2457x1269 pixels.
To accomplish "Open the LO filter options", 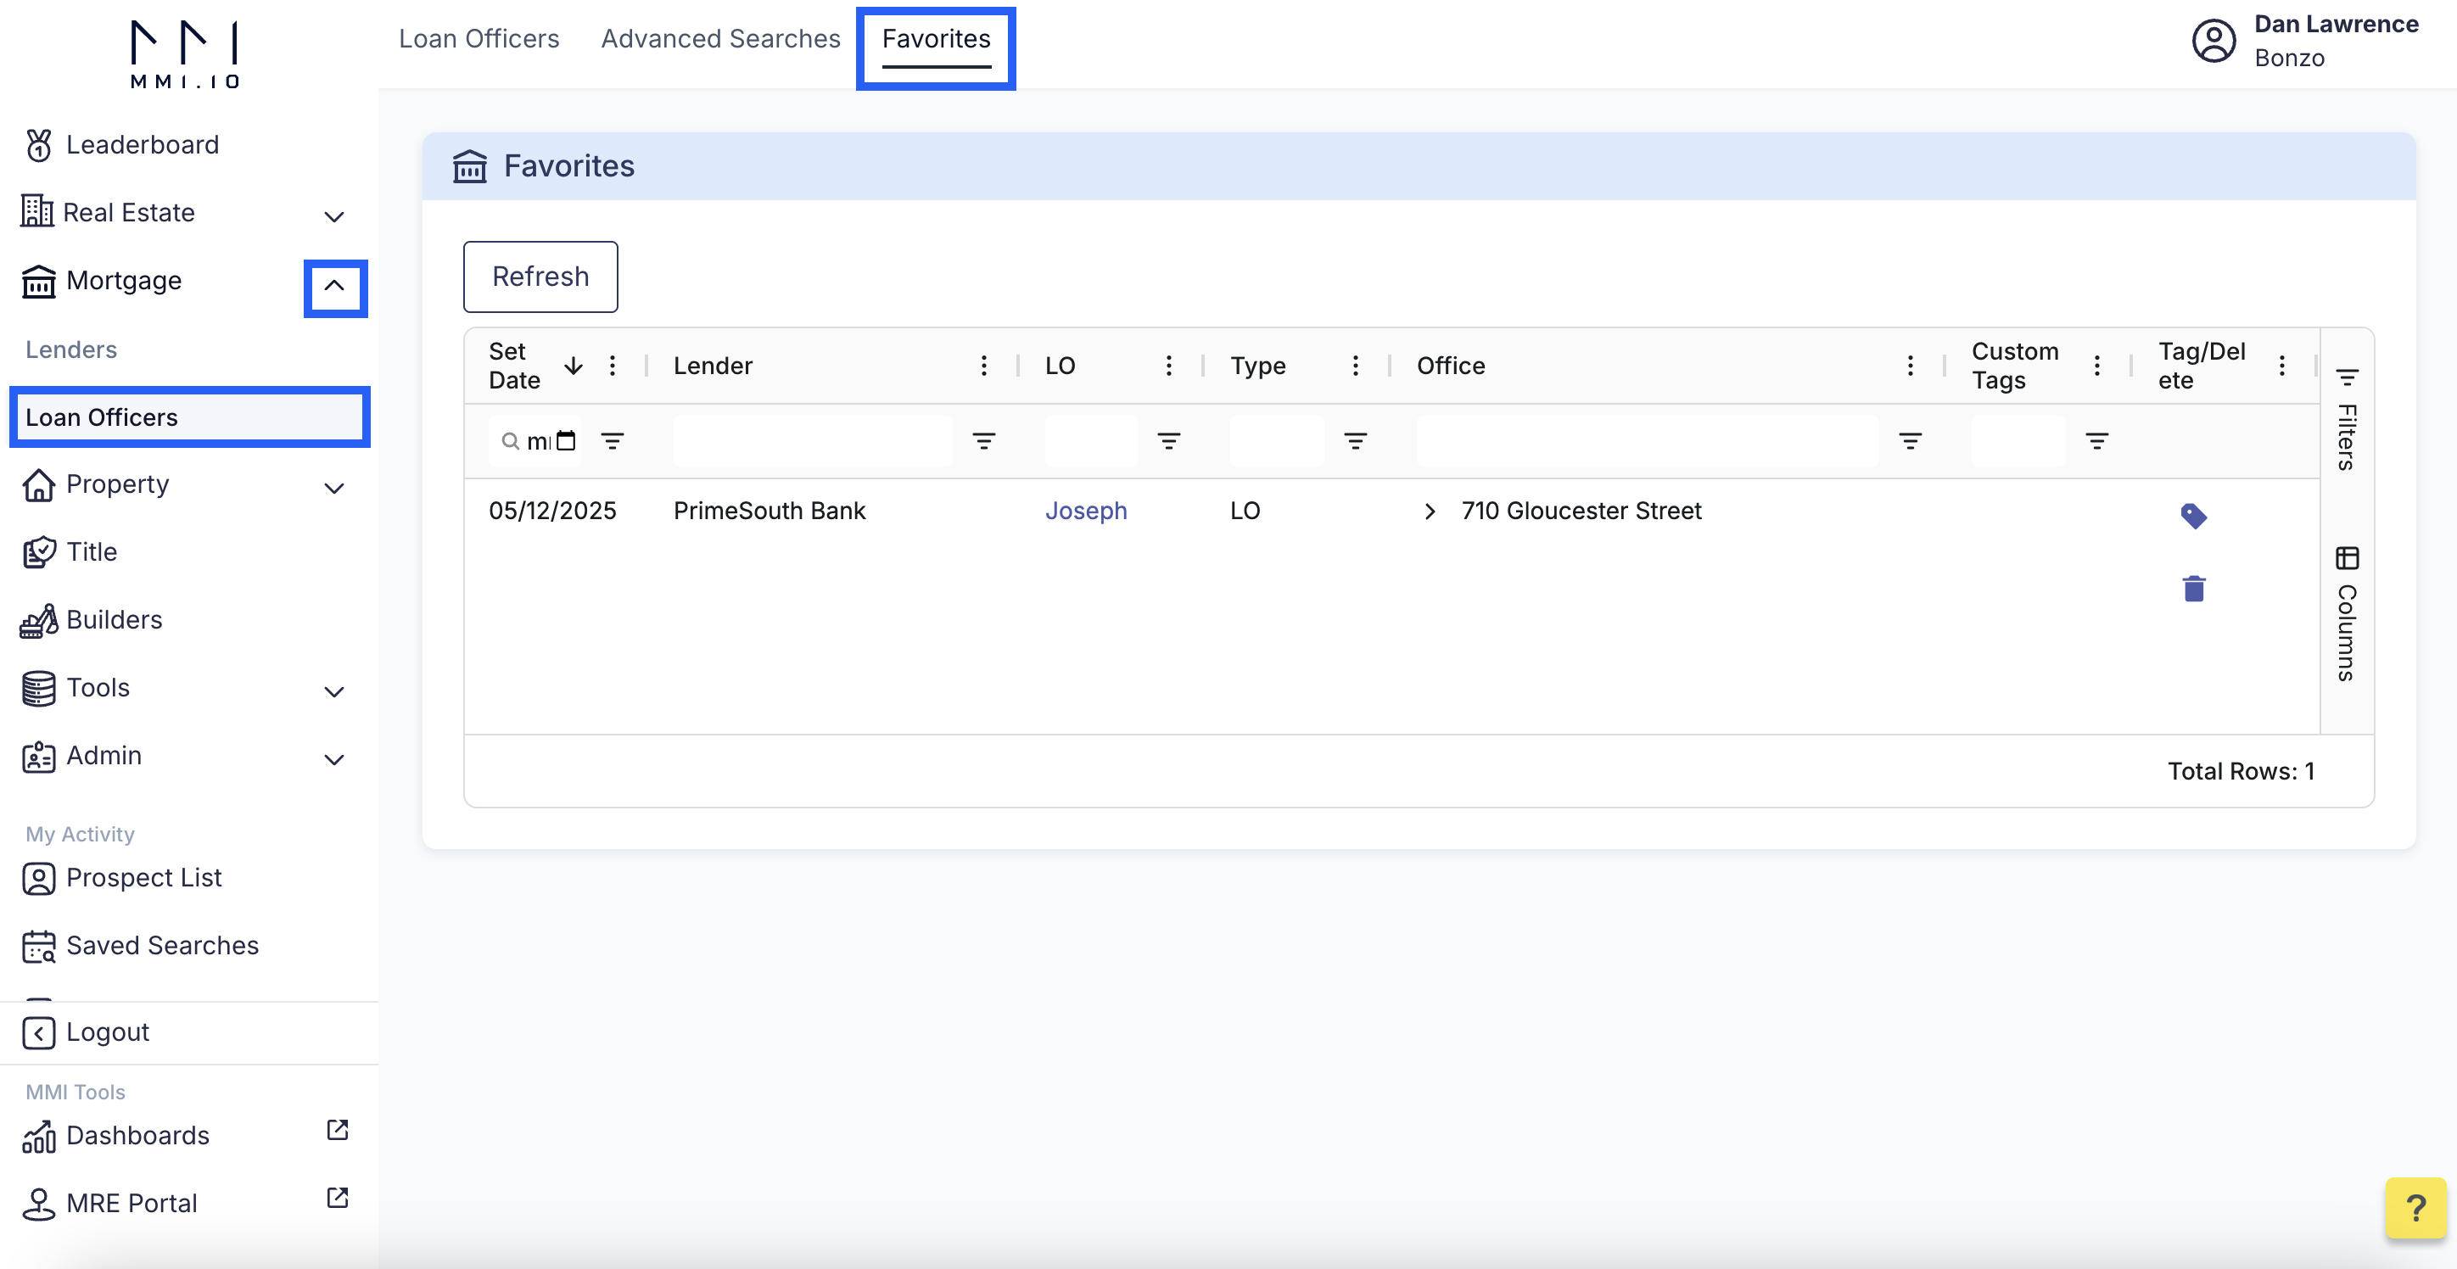I will pos(1168,440).
